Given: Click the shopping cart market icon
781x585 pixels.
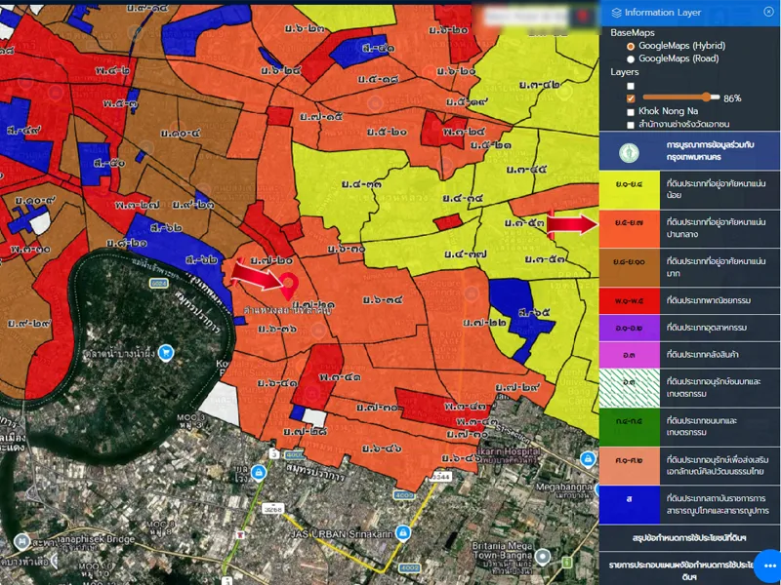Looking at the screenshot, I should (x=166, y=352).
